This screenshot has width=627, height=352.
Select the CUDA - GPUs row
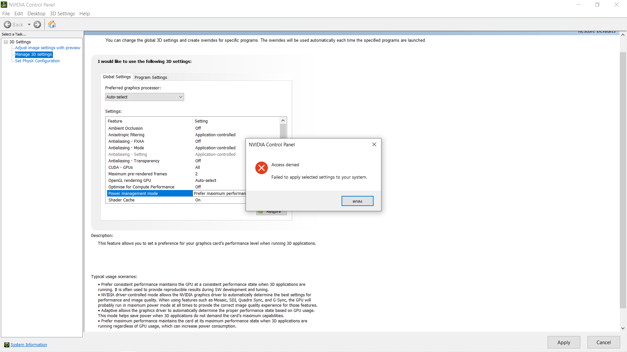point(176,168)
